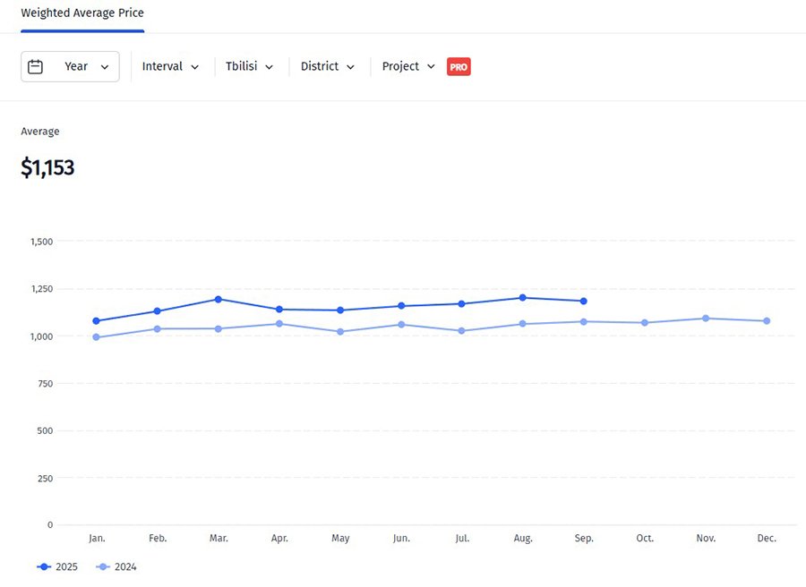Click the 2025 June data point
The height and width of the screenshot is (587, 806).
click(401, 306)
